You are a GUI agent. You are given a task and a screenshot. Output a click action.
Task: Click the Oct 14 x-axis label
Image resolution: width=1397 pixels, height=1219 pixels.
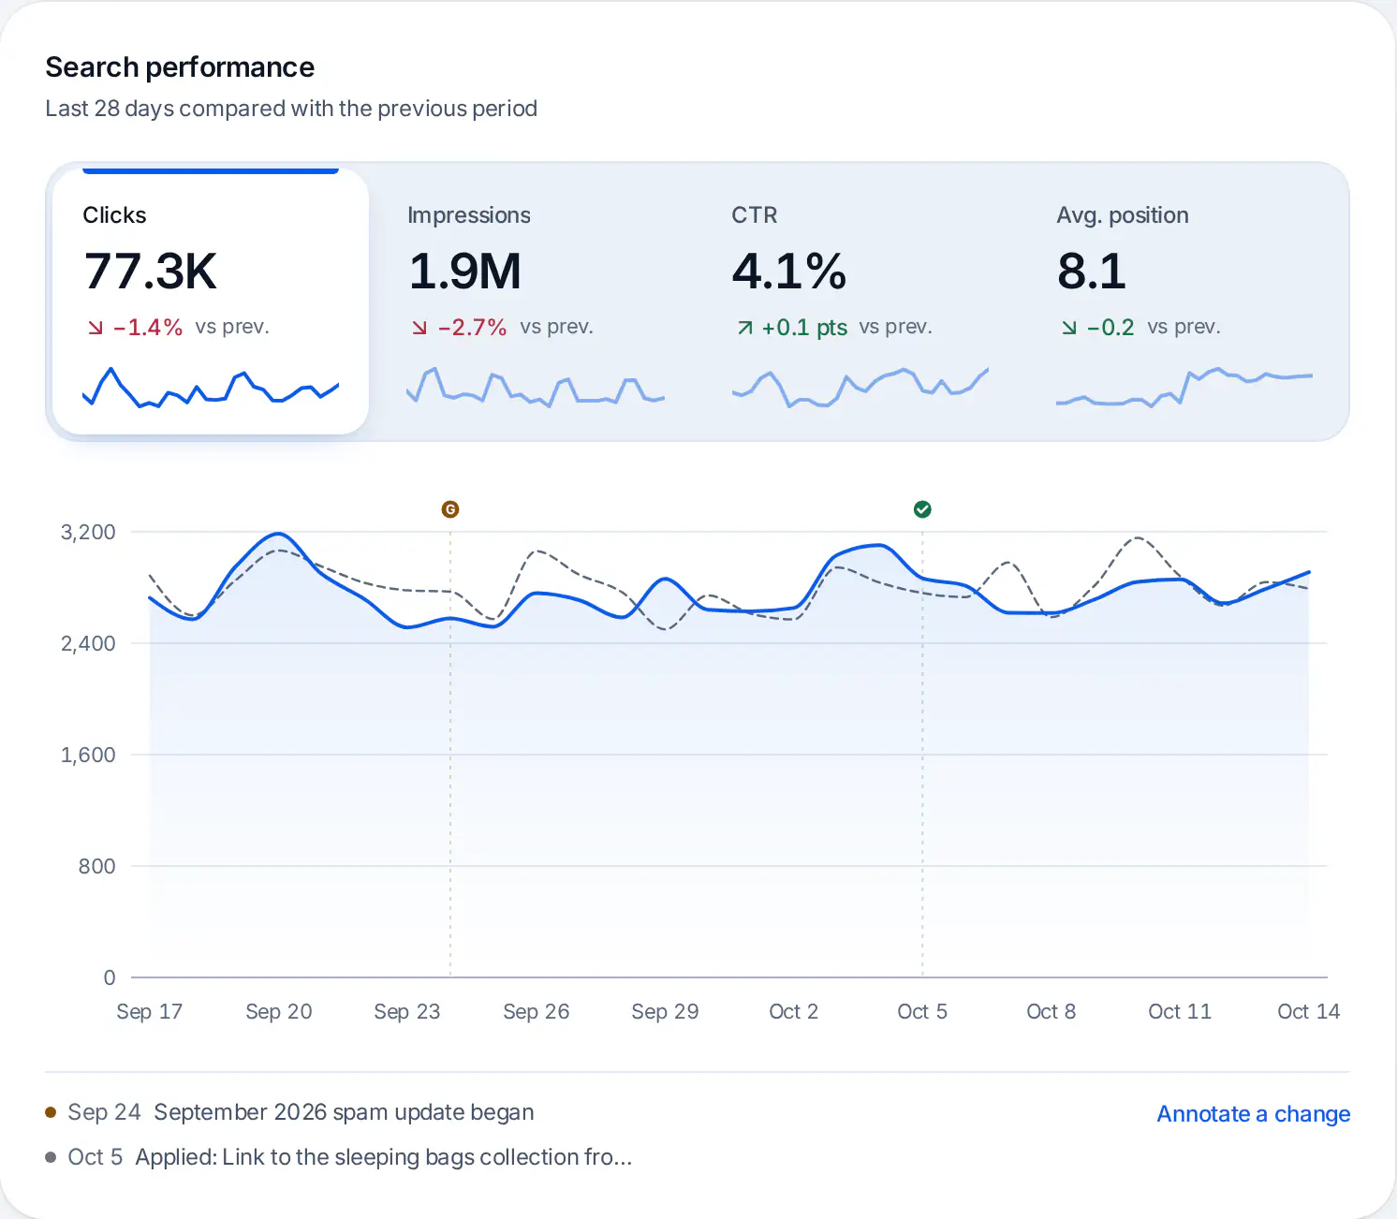point(1309,1012)
